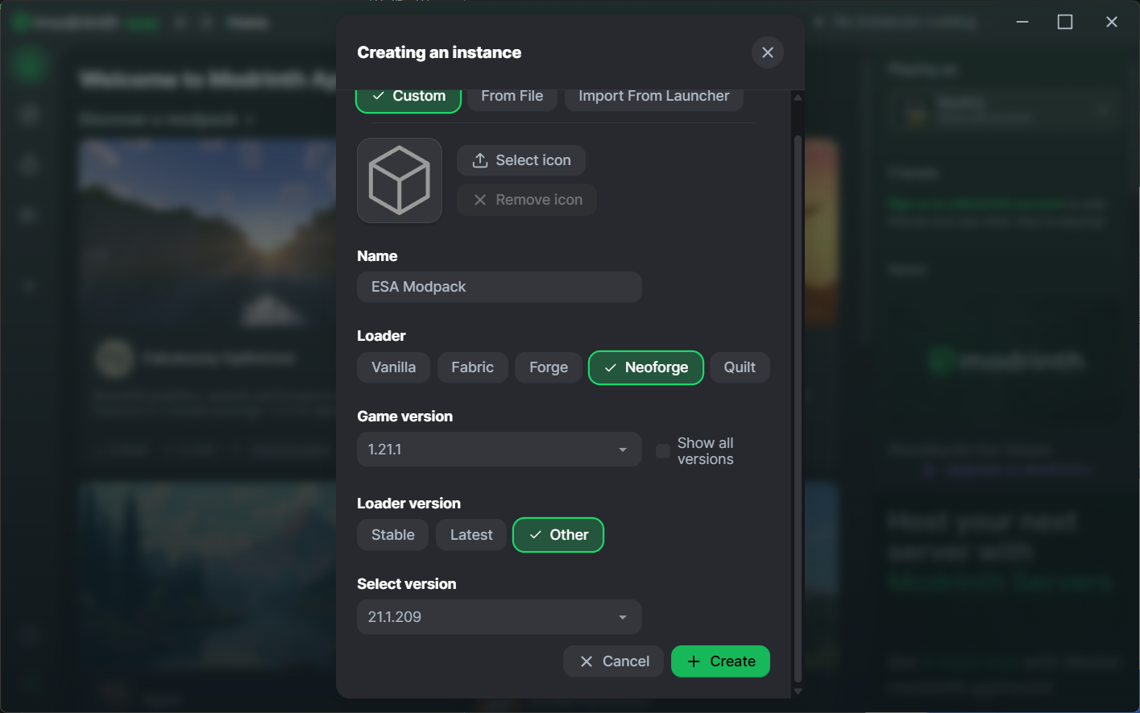The width and height of the screenshot is (1140, 713).
Task: Switch to the From File tab
Action: 512,97
